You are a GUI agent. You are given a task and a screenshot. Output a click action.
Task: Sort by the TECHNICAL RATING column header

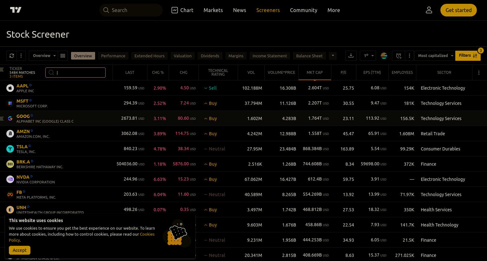[x=218, y=73]
